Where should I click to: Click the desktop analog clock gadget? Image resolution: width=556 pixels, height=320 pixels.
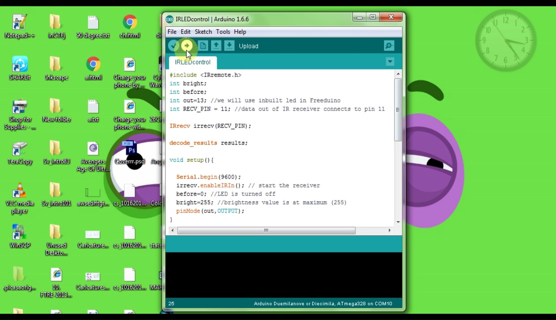click(506, 40)
